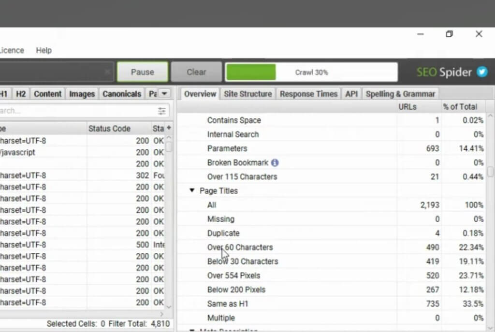This screenshot has height=332, width=495.
Task: Select the Contains Space filter row
Action: (331, 120)
